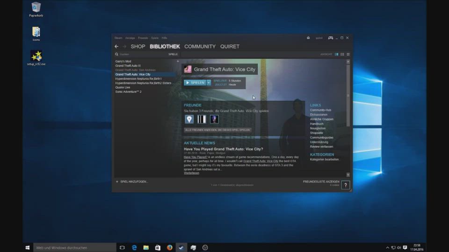Open the SHOP tab
The height and width of the screenshot is (252, 449).
[x=138, y=47]
